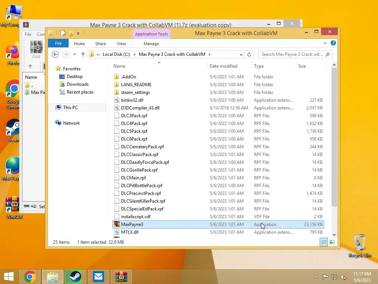Expand arrow after Max Payne 3 Crack breadcrumb

[x=210, y=54]
